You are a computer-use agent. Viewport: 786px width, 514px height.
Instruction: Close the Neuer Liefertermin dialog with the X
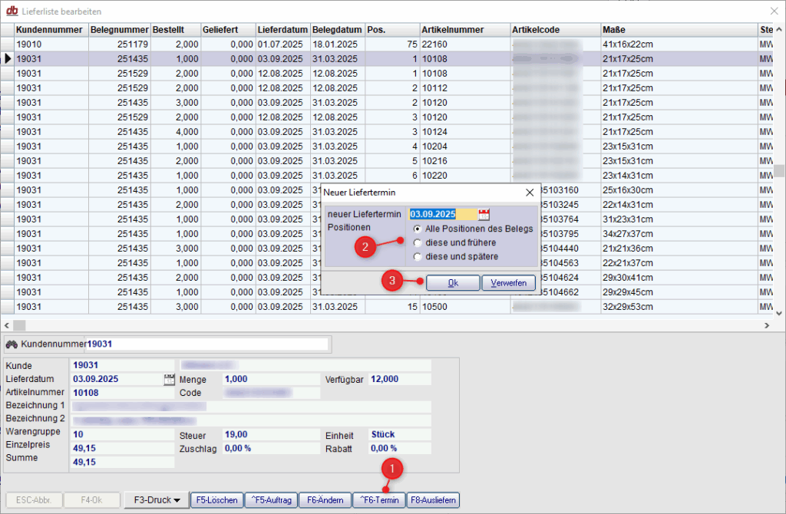[x=530, y=193]
